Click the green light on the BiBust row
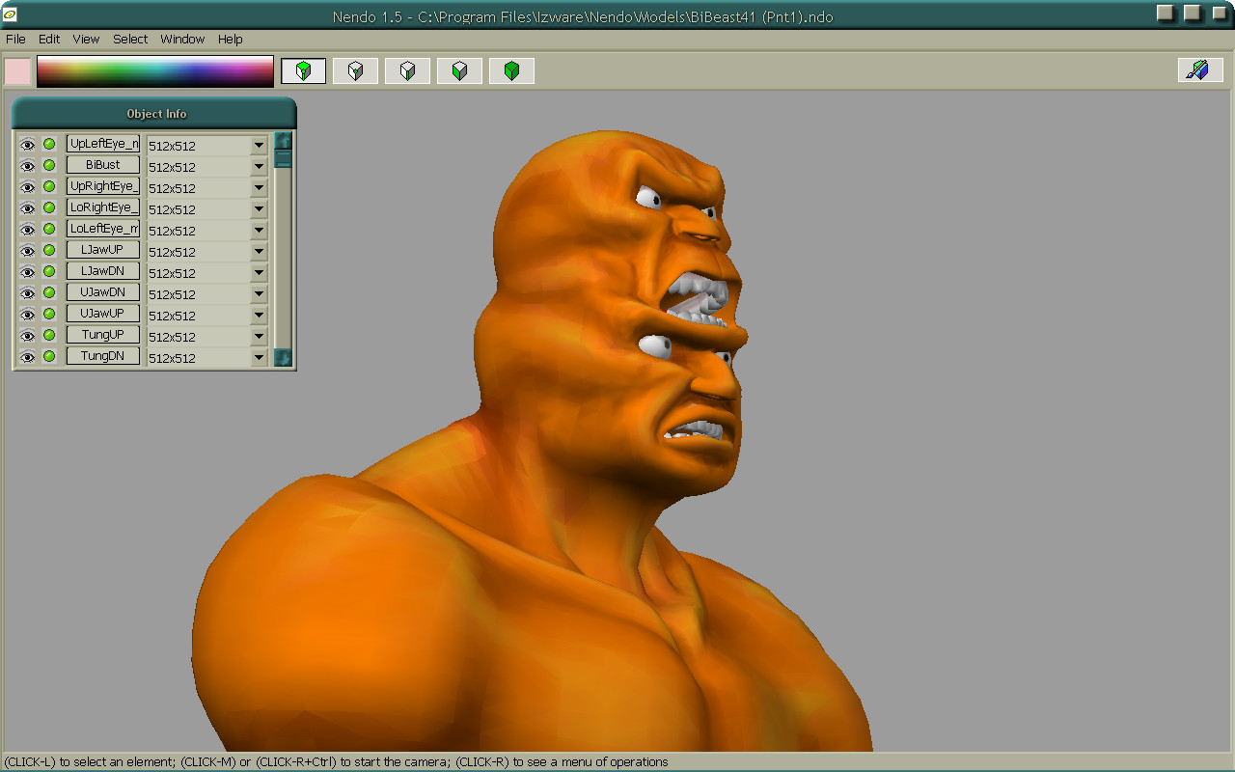Viewport: 1235px width, 772px height. click(x=49, y=165)
